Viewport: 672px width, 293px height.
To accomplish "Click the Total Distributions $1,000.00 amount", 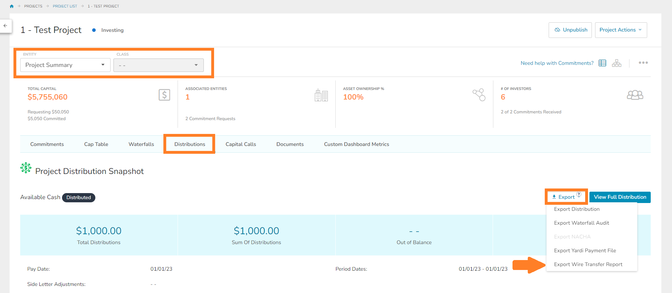I will 99,231.
